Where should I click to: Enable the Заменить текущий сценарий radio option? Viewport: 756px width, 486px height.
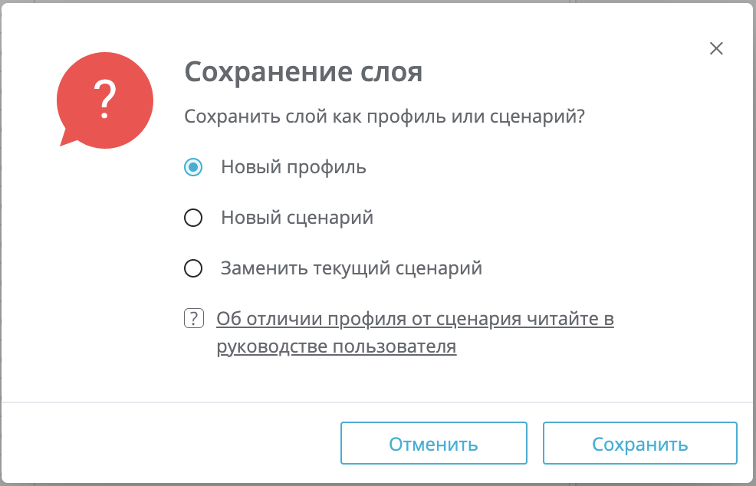coord(193,268)
